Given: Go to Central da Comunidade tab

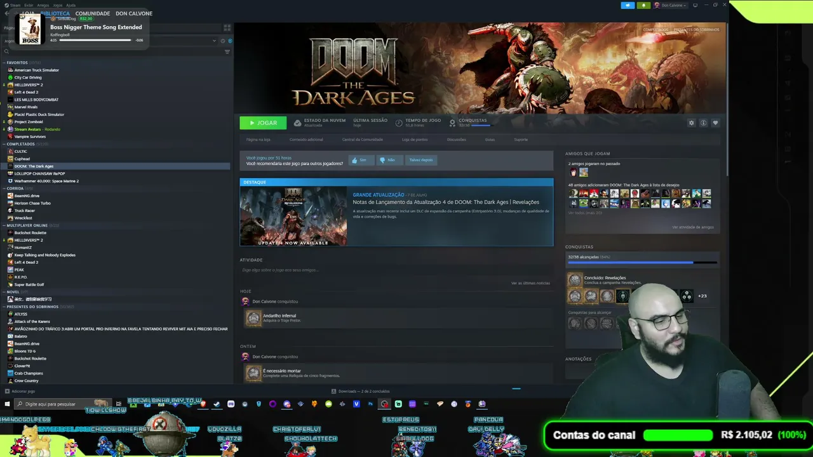Looking at the screenshot, I should click(362, 140).
